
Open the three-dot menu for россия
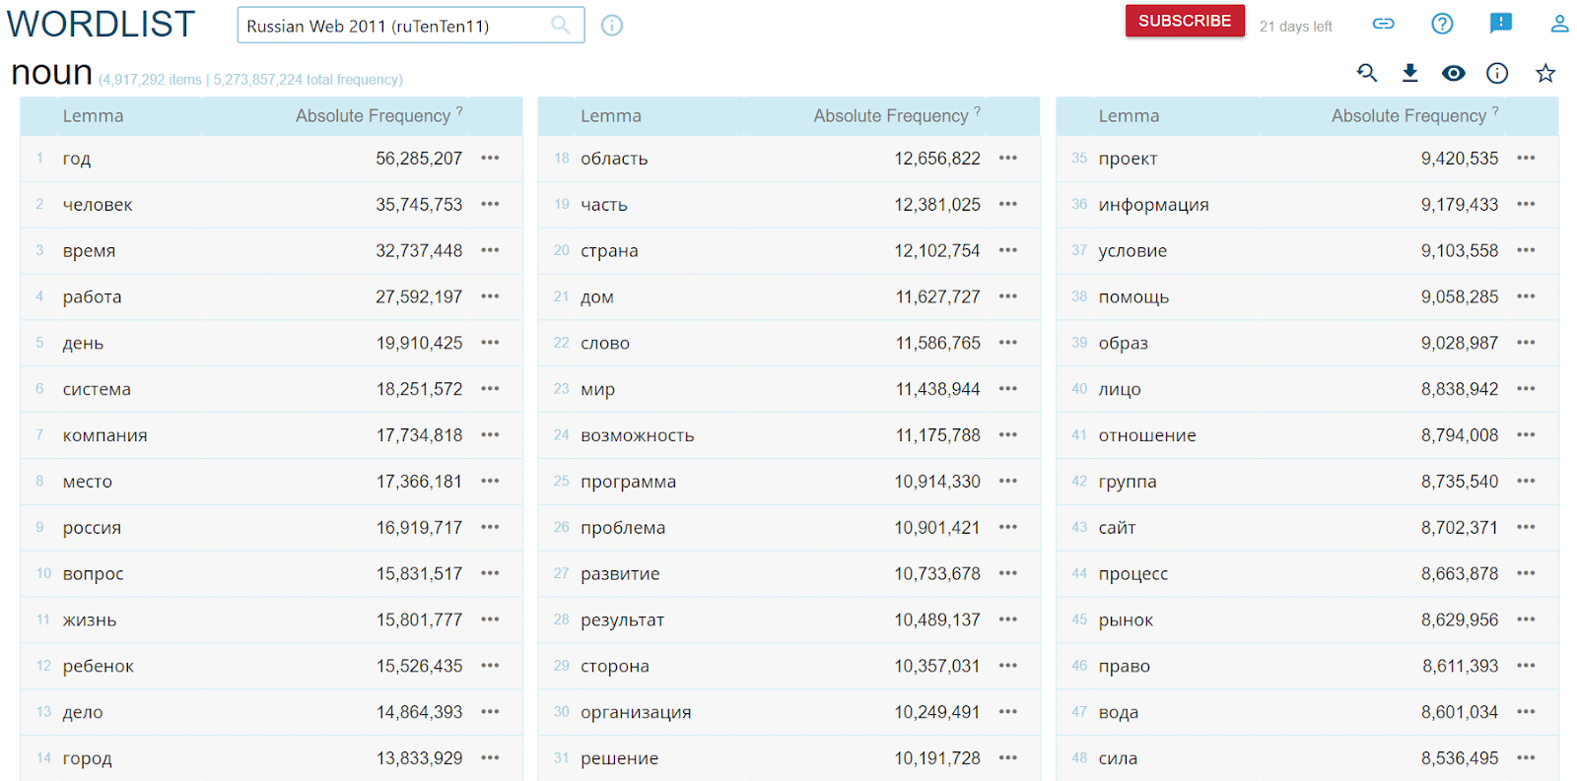pos(490,528)
